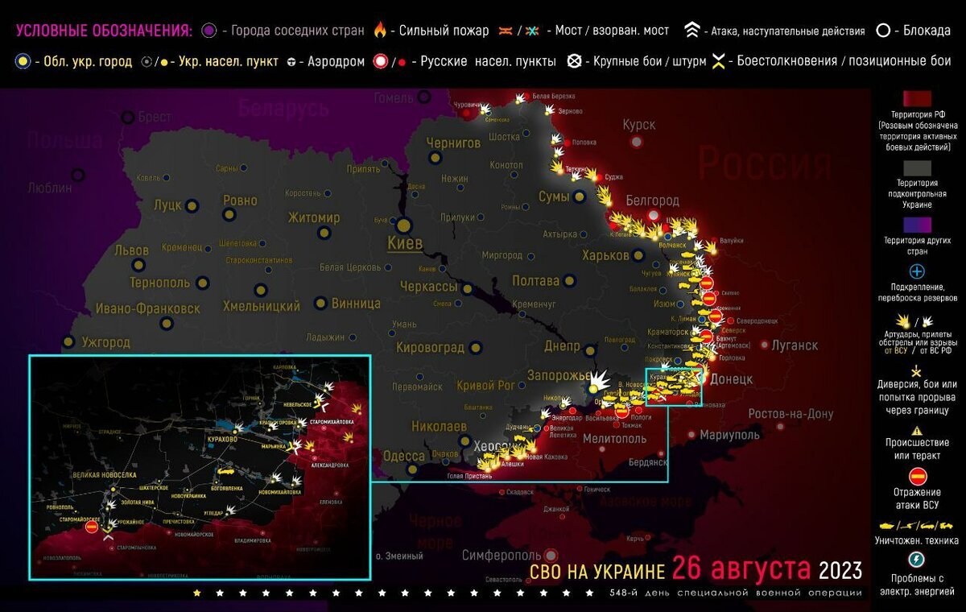Click the explosion icon at Угледар in inset
Screen dimensions: 966x612
232,509
